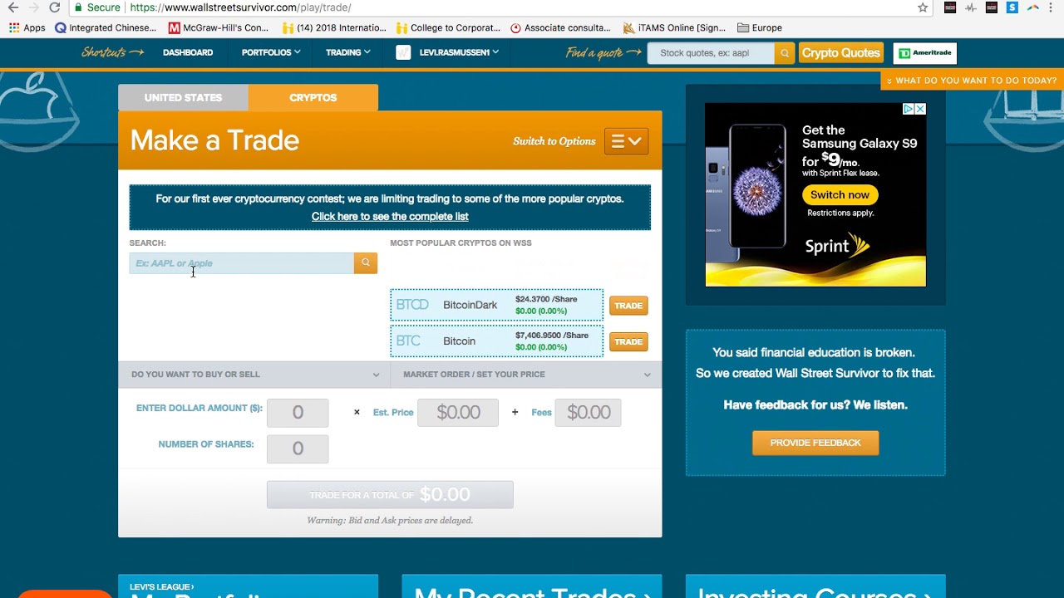The width and height of the screenshot is (1064, 598).
Task: Click the Levi's League heading
Action: click(162, 587)
